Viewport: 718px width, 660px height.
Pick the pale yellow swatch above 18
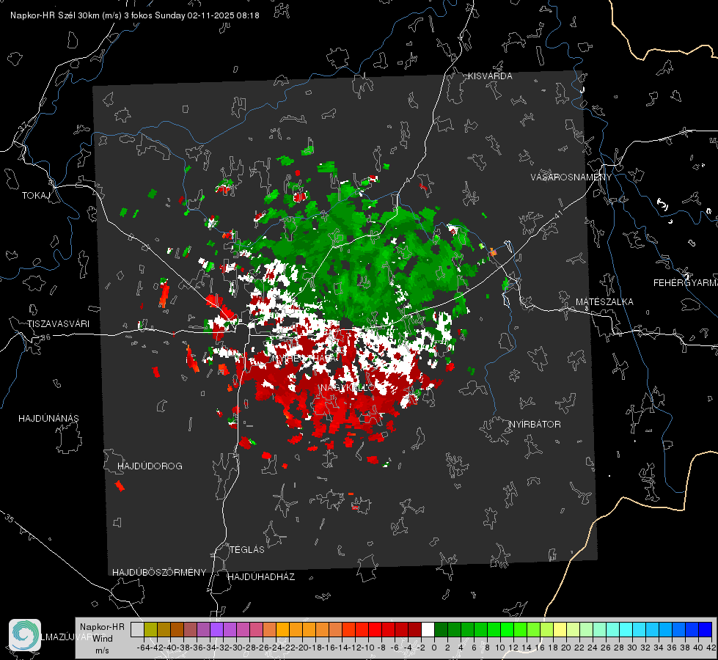point(560,629)
